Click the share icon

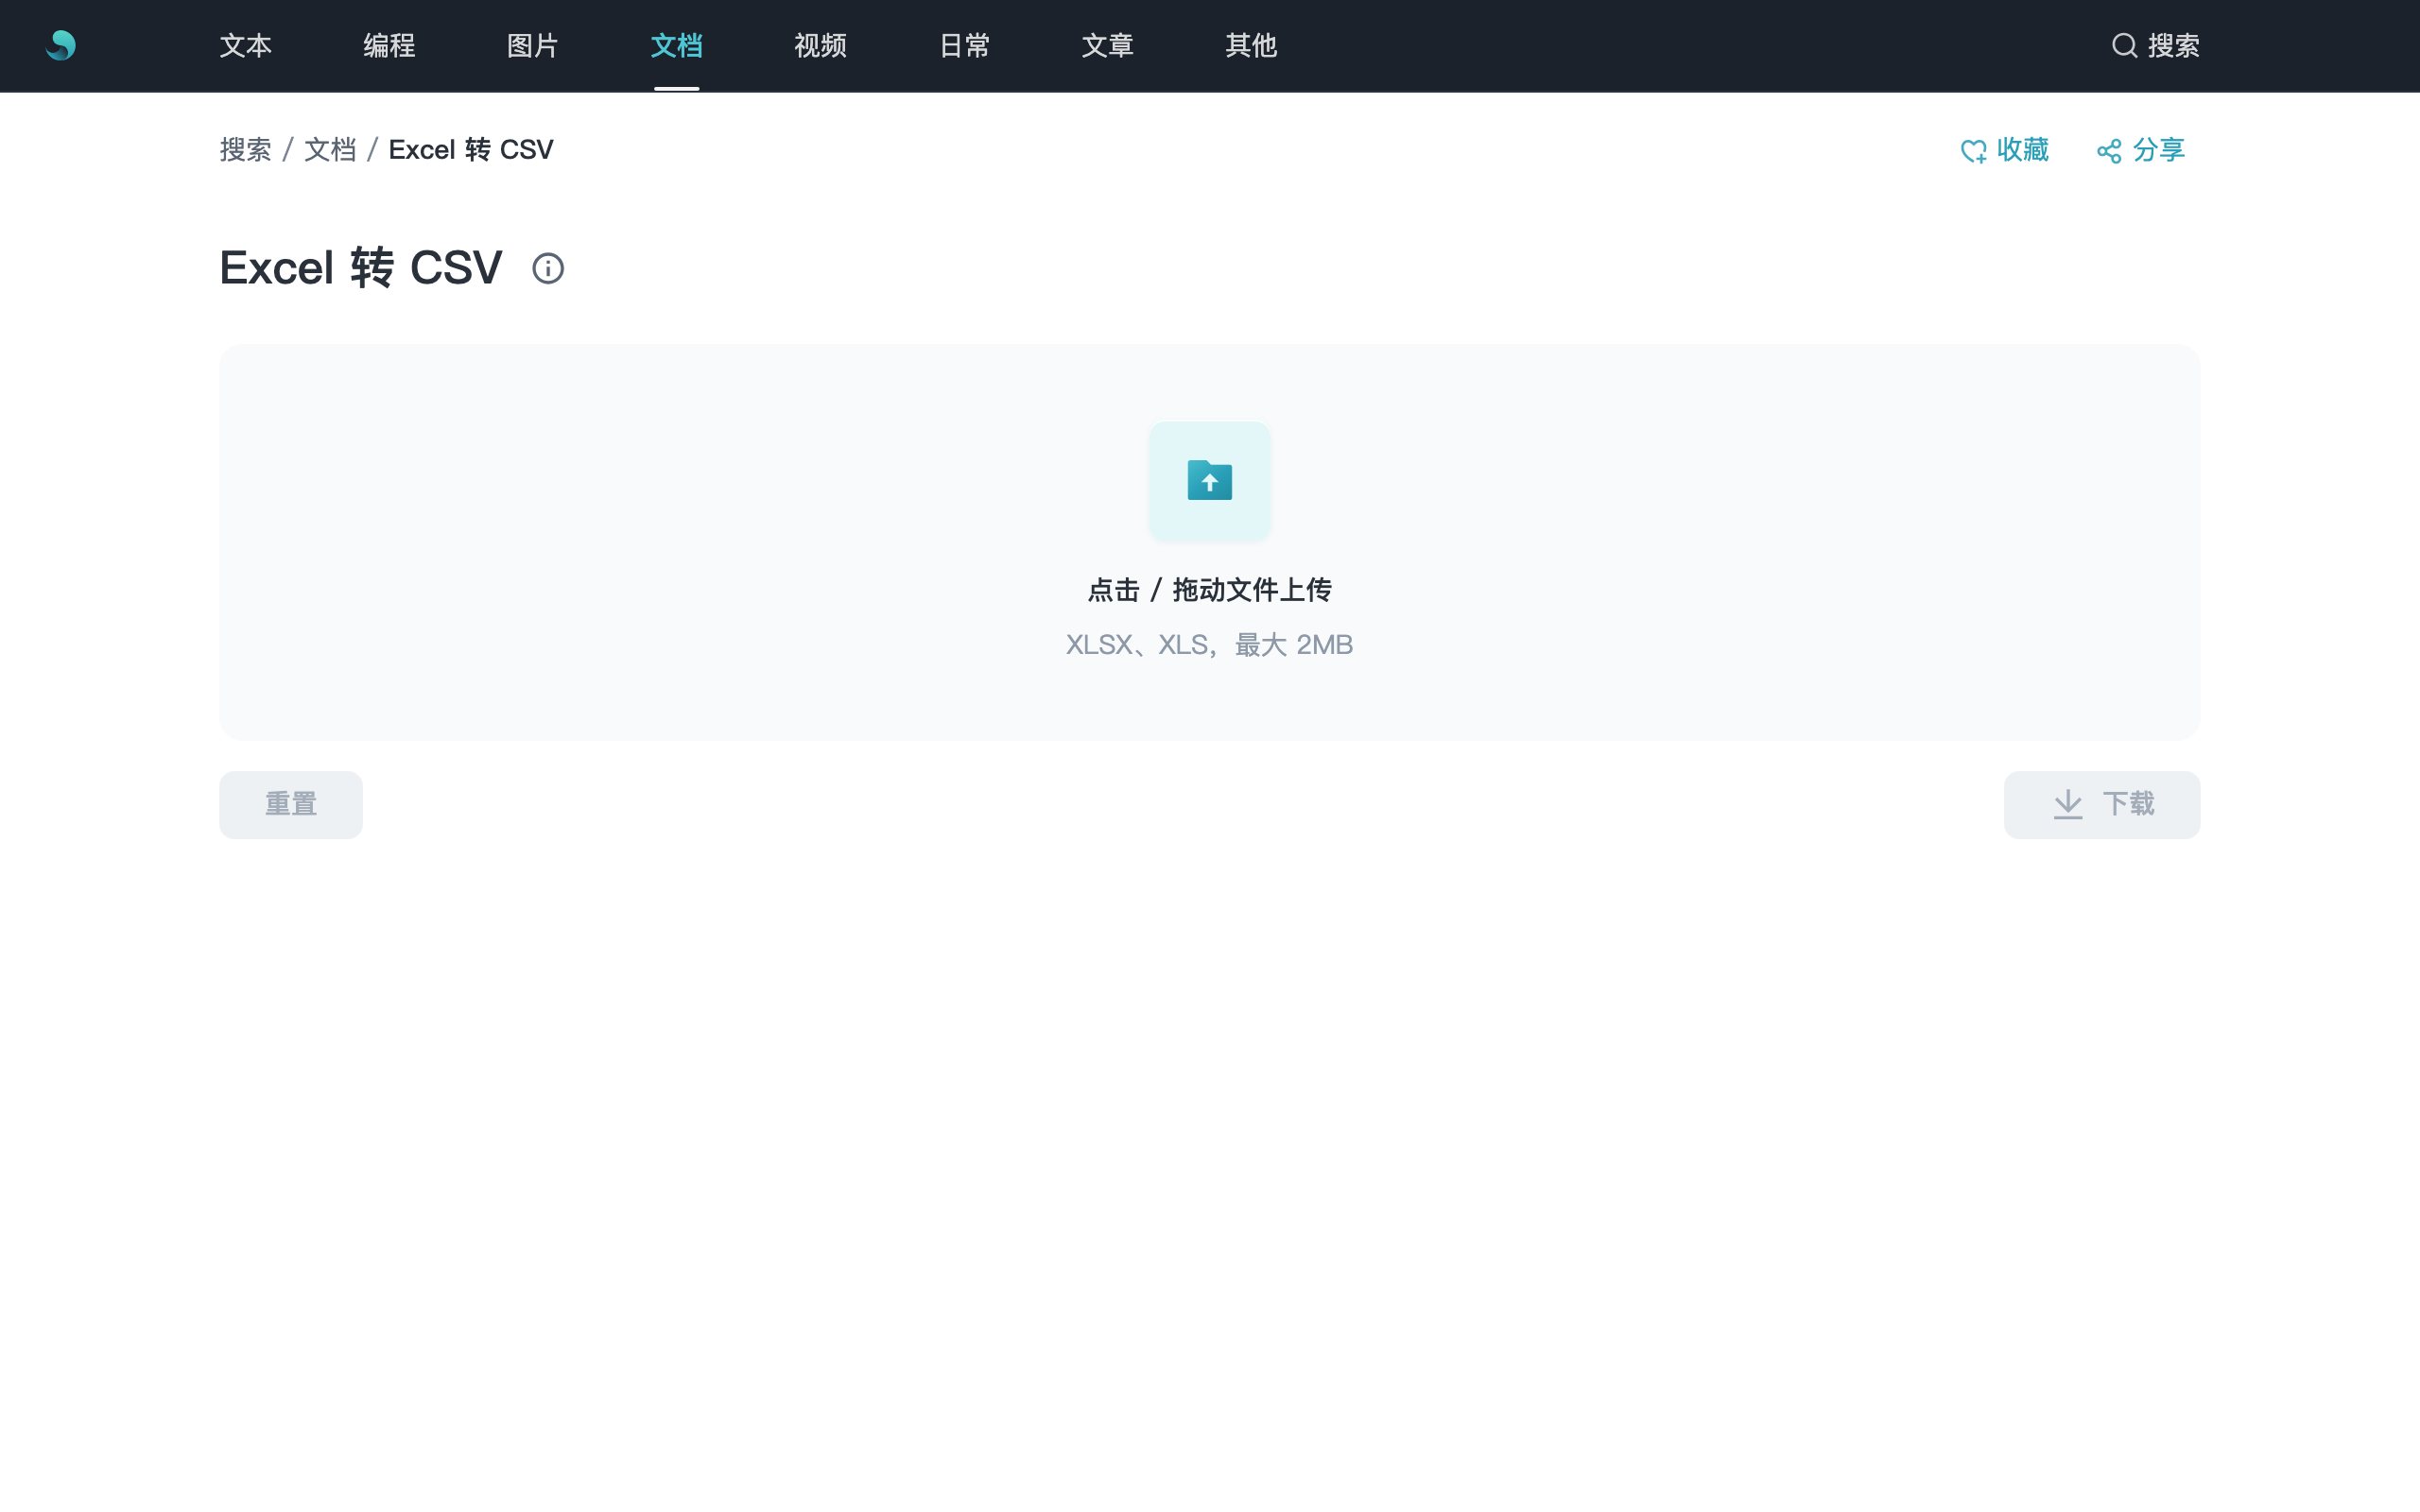(x=2109, y=151)
